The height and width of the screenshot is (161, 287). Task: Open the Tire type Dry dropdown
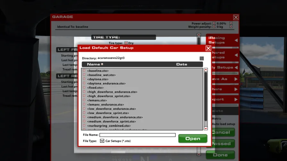click(x=126, y=43)
